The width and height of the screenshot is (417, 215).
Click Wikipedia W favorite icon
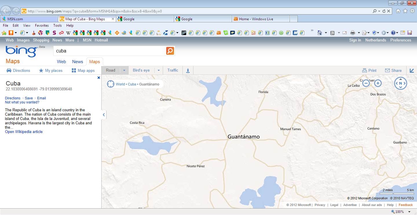pos(68,33)
